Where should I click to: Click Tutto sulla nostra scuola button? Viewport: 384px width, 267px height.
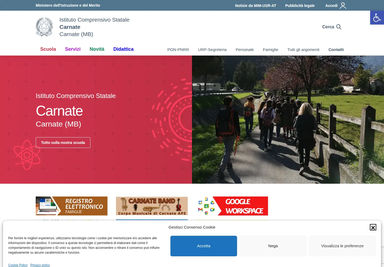(x=63, y=143)
